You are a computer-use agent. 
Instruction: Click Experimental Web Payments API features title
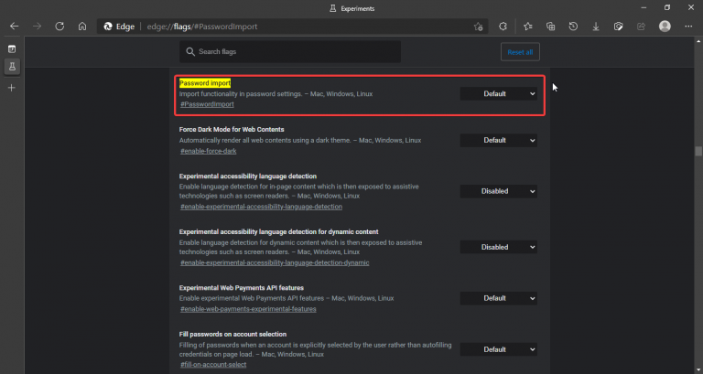coord(242,287)
